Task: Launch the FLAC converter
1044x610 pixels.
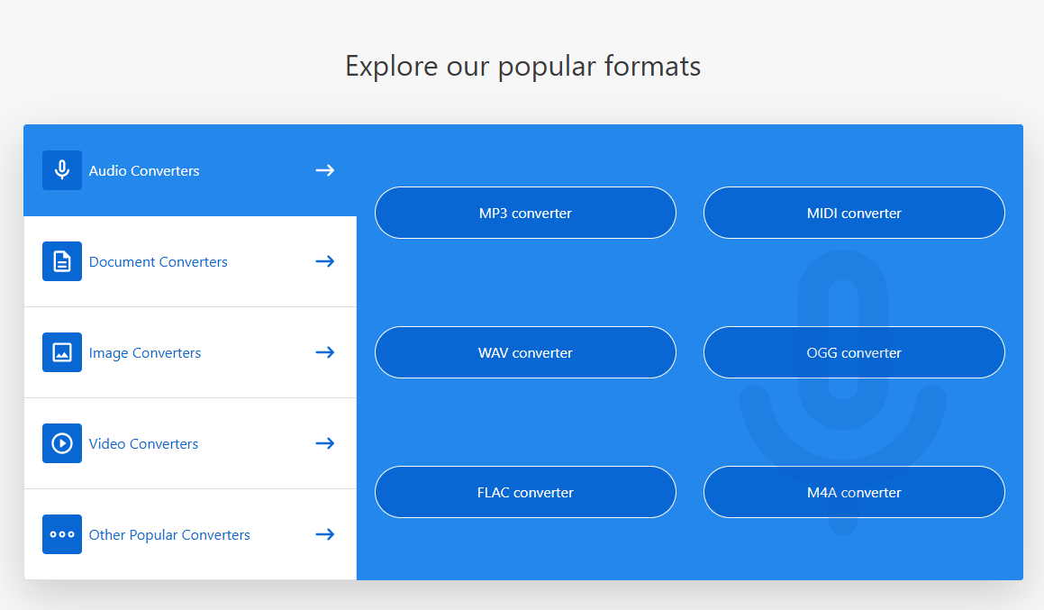Action: pyautogui.click(x=525, y=492)
